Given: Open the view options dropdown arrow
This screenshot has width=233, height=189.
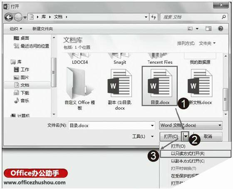Looking at the screenshot, I should click(x=197, y=28).
